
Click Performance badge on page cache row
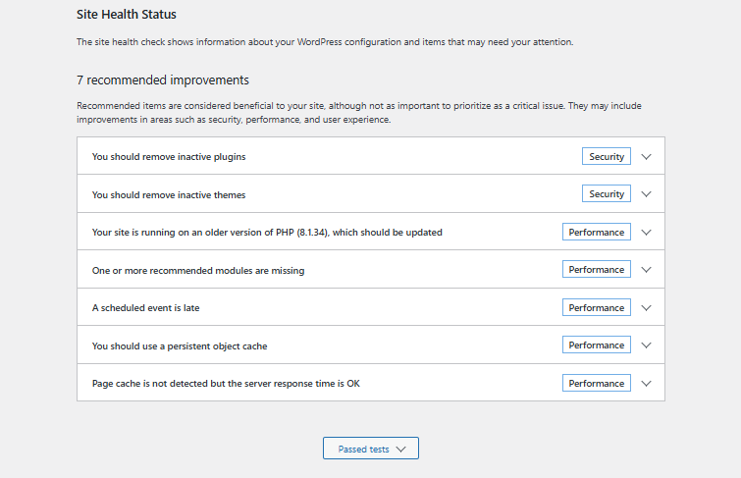tap(597, 383)
